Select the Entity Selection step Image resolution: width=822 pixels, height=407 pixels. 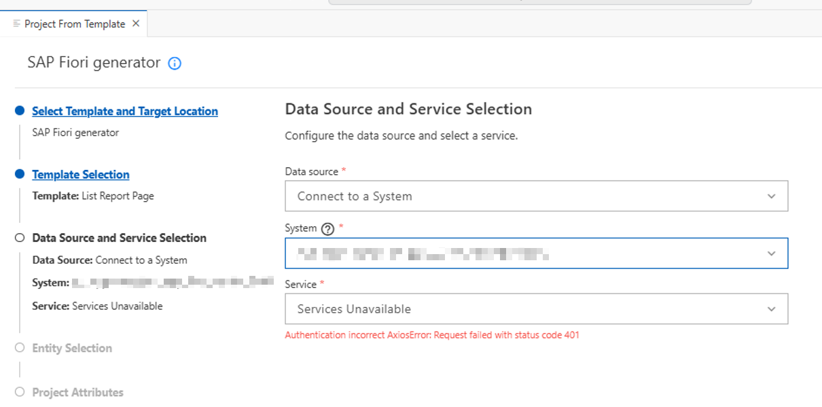click(72, 348)
